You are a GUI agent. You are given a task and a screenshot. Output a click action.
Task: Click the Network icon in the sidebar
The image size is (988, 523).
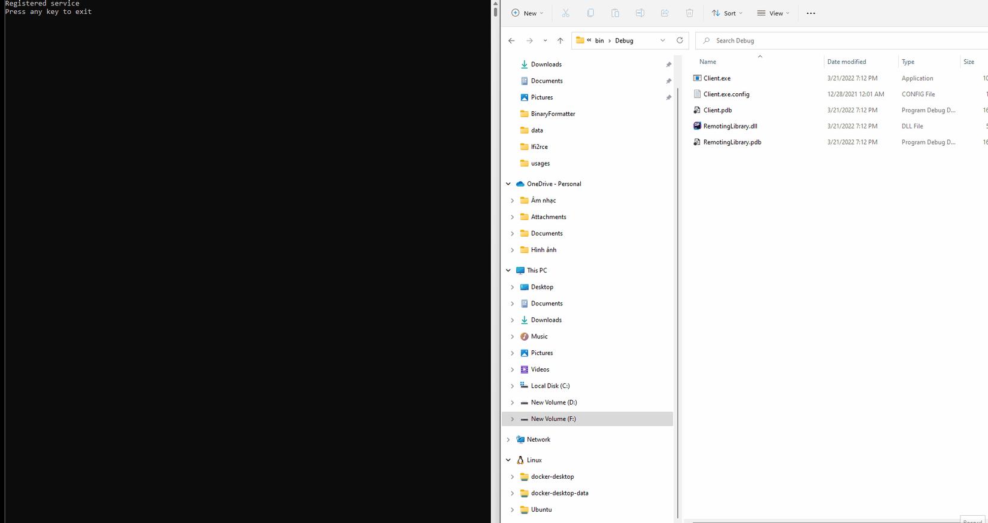pyautogui.click(x=520, y=439)
